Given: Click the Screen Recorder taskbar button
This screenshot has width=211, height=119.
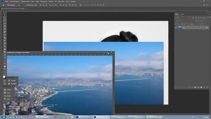Looking at the screenshot, I should (155, 117).
